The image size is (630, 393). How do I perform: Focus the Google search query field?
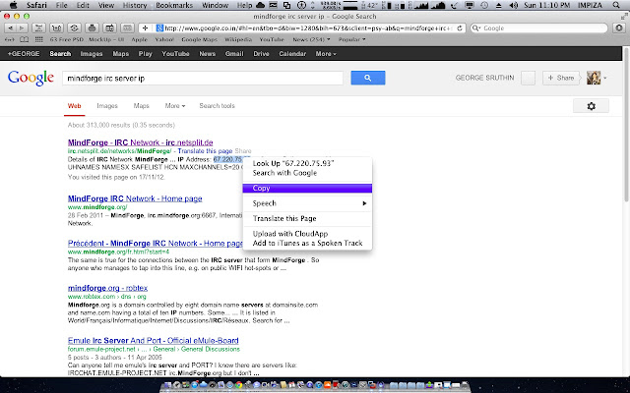coord(203,79)
